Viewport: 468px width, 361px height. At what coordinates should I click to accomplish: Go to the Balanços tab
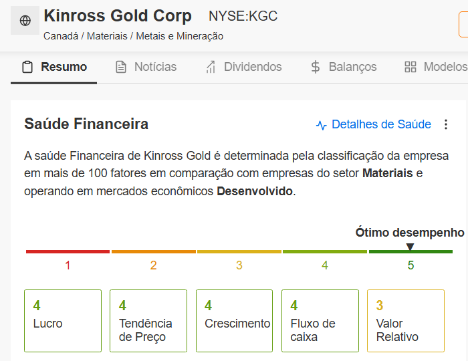click(352, 67)
